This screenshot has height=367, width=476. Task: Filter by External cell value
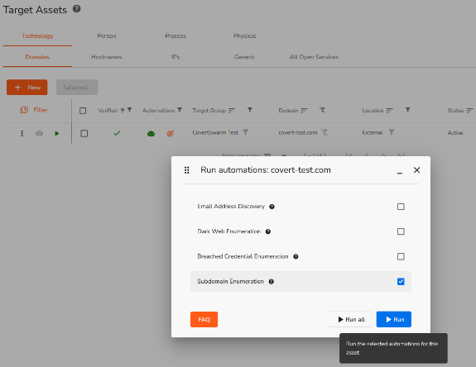(392, 132)
